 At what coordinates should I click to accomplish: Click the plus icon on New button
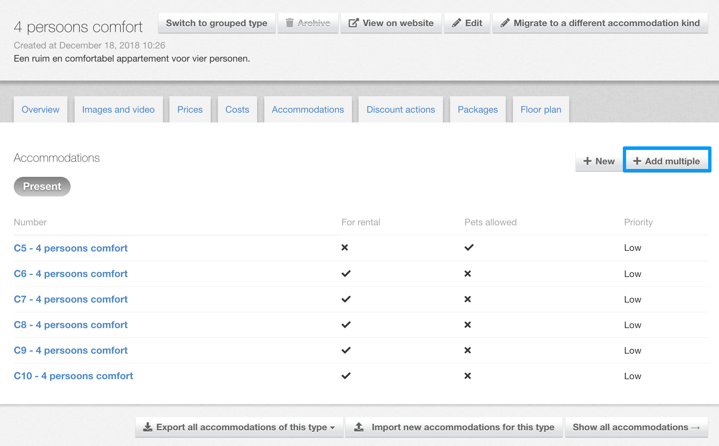click(587, 161)
